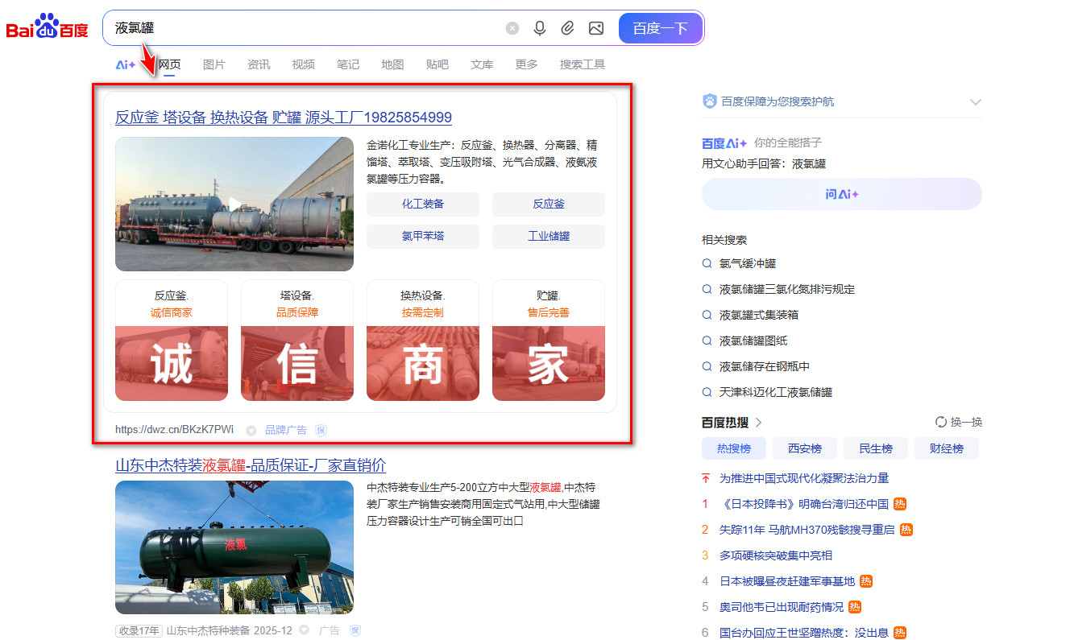Open the AI+ search mode icon
The width and height of the screenshot is (1070, 640).
126,64
